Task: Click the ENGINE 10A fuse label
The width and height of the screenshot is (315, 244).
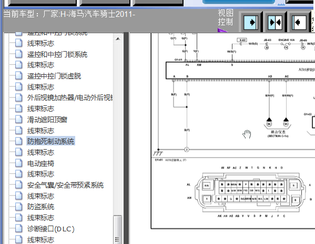Action: click(286, 40)
